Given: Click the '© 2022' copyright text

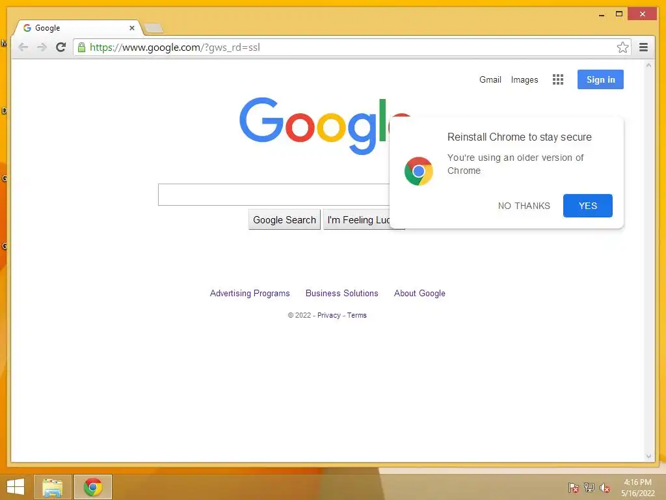Looking at the screenshot, I should 299,315.
